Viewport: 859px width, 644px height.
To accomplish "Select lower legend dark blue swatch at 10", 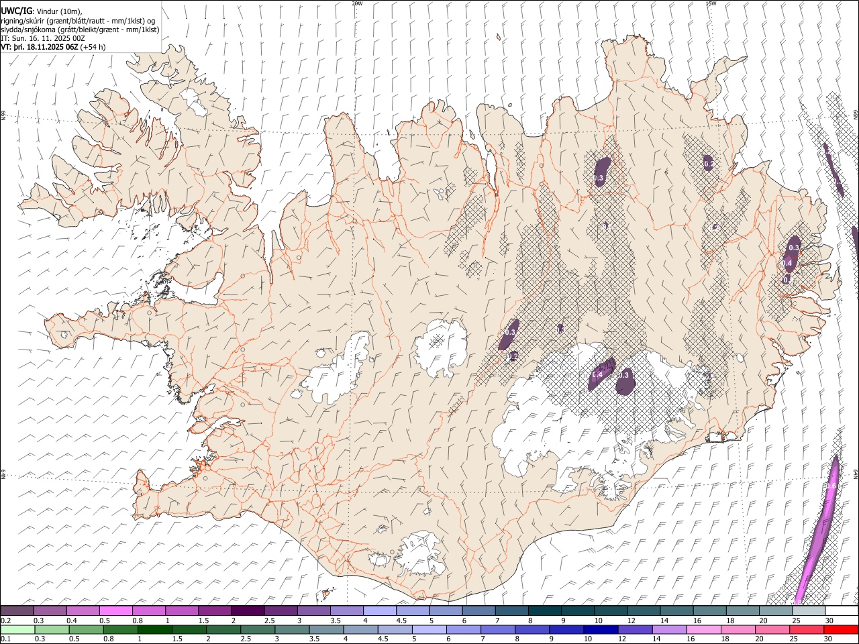I will 601,630.
